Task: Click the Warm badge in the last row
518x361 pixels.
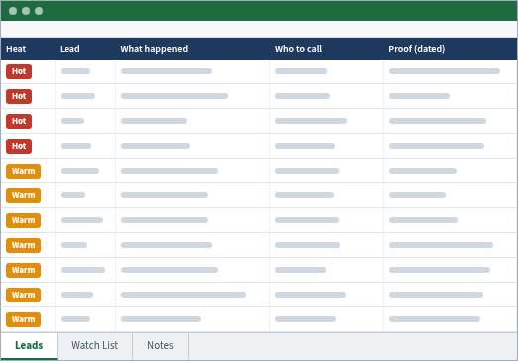Action: coord(23,319)
